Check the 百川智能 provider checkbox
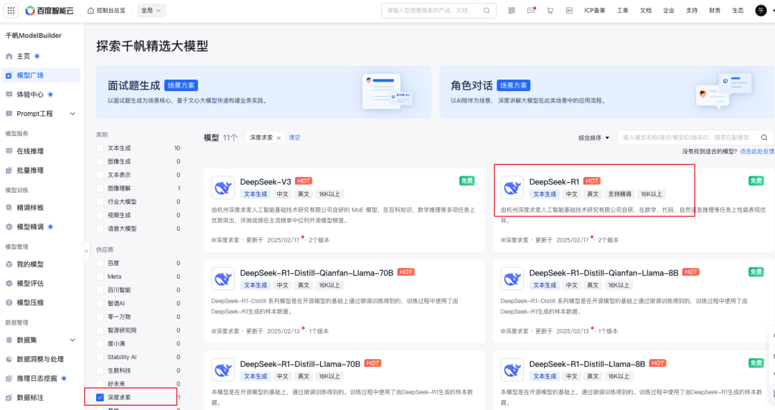Viewport: 775px width, 410px height. (100, 290)
